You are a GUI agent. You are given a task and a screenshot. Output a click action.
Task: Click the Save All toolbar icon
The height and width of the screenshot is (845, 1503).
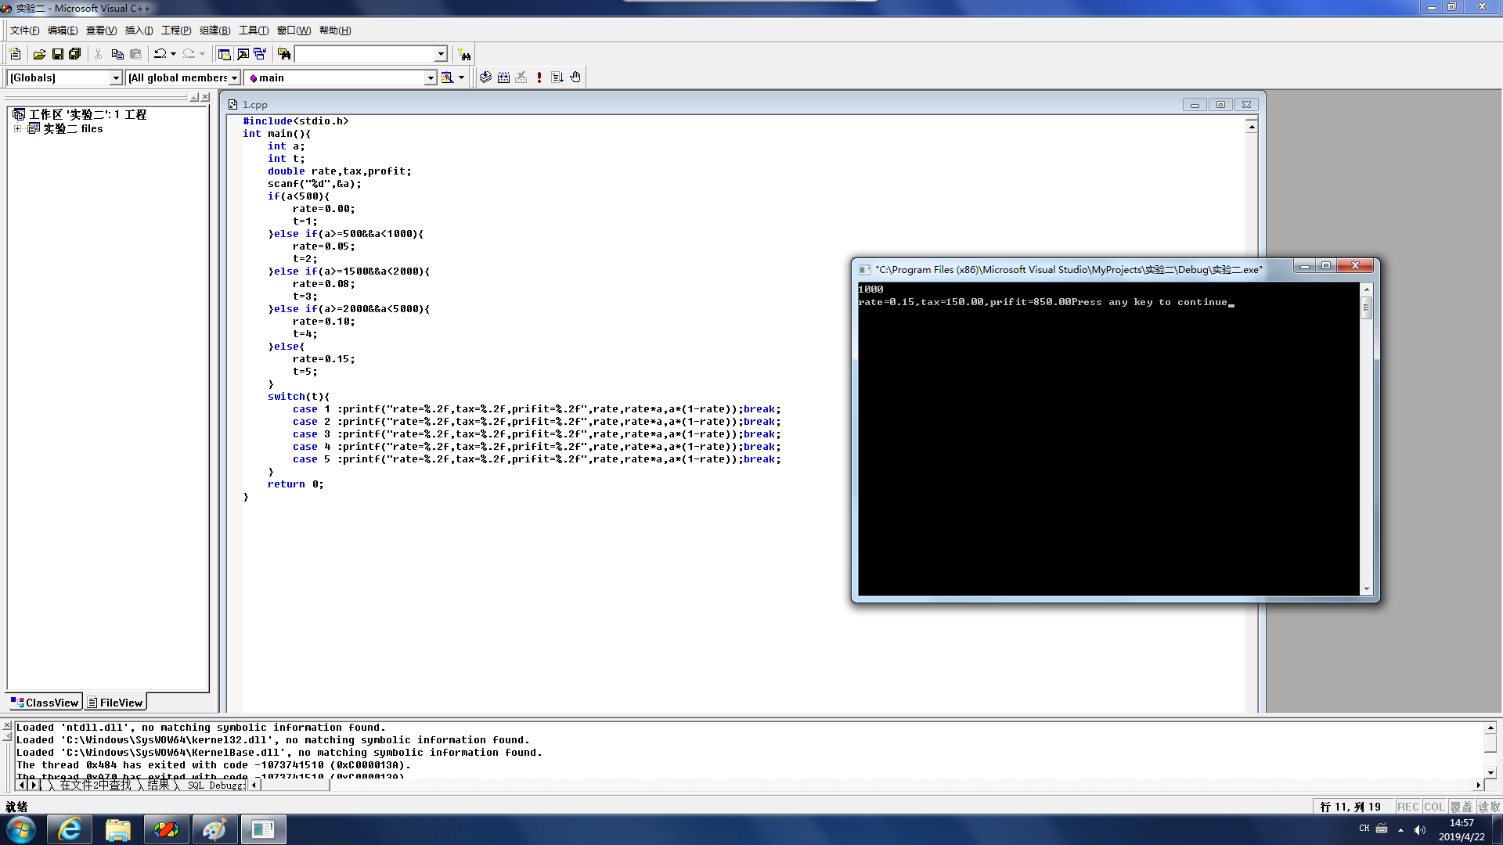pos(75,54)
